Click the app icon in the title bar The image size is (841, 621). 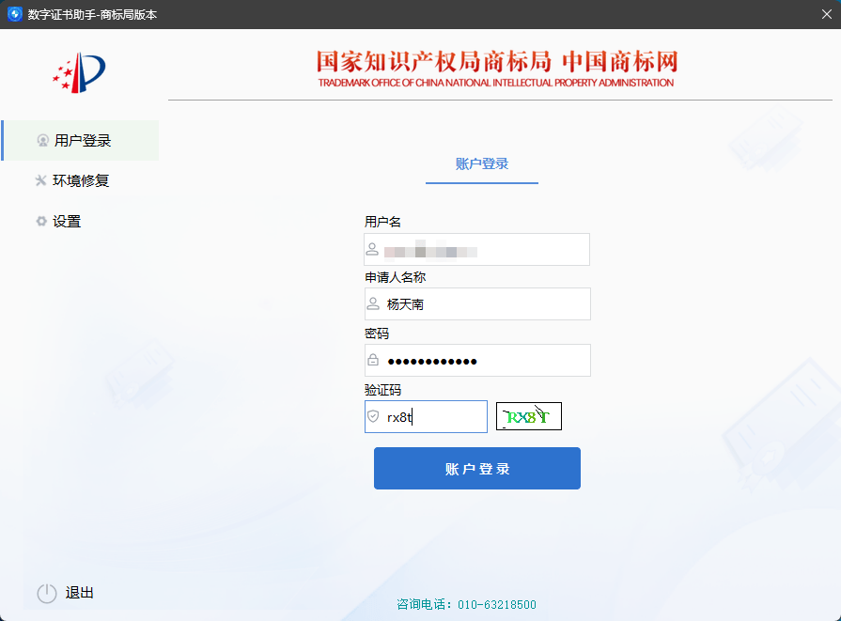tap(14, 14)
